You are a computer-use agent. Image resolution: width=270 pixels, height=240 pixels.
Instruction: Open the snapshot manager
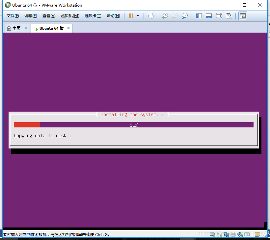pos(185,16)
